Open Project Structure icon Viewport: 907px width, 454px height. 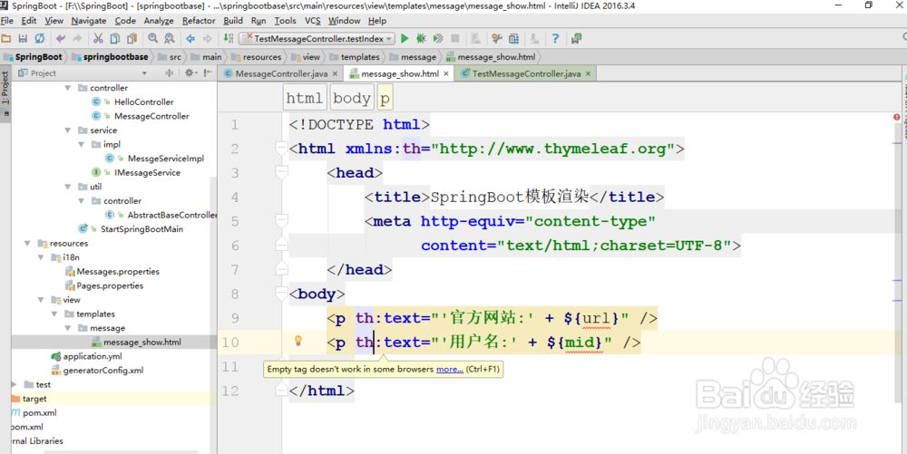pos(513,39)
